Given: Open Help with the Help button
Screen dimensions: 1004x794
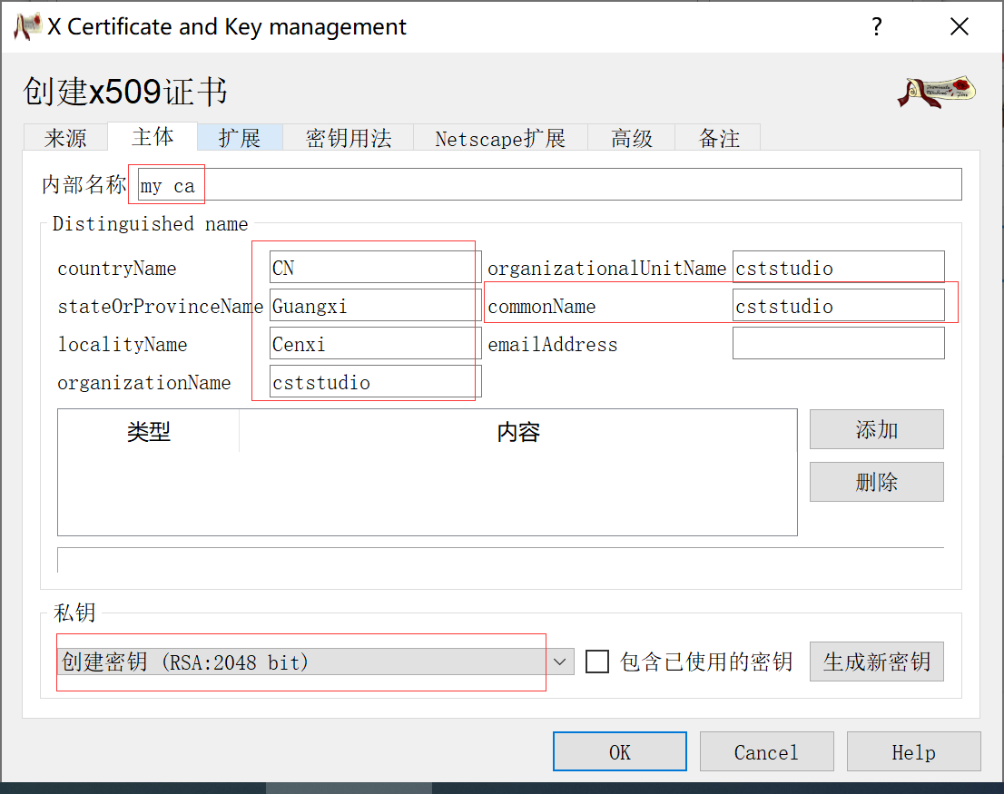Looking at the screenshot, I should pyautogui.click(x=914, y=751).
